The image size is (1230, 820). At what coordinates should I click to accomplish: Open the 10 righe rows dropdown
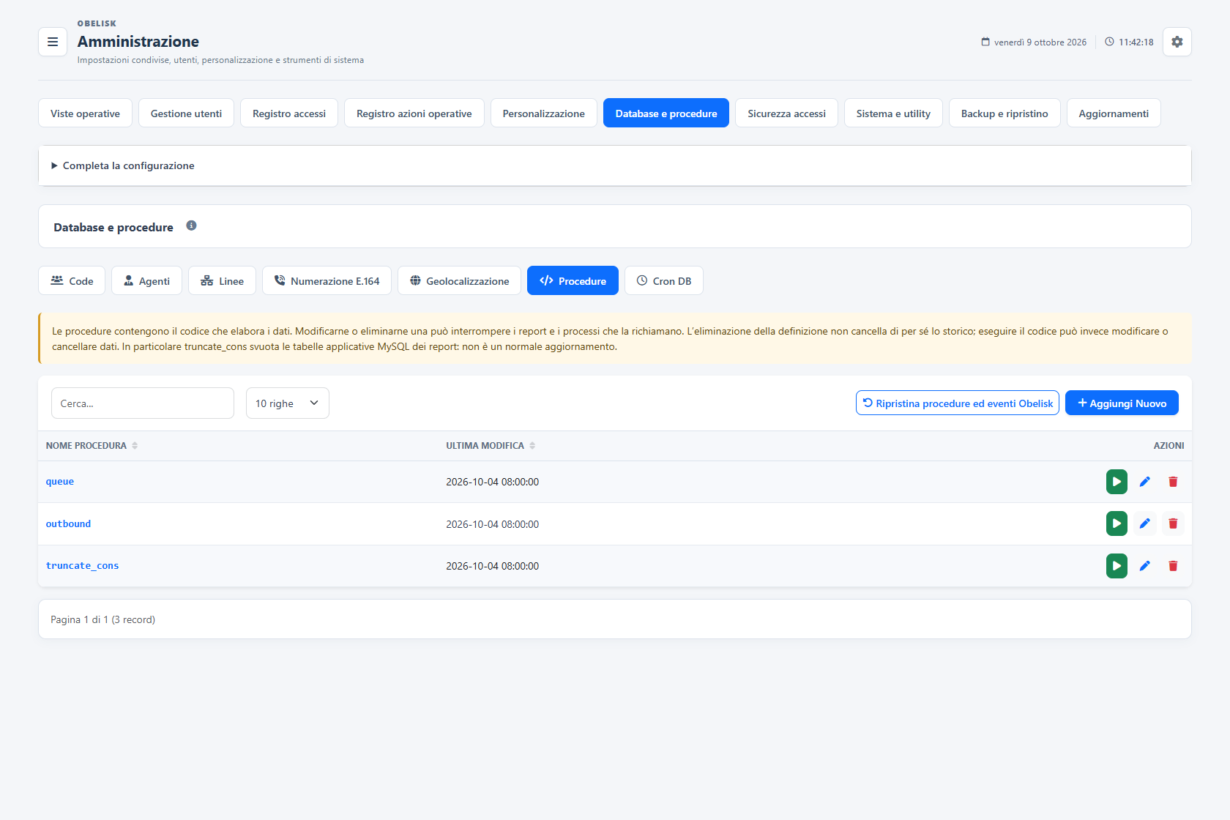pos(288,403)
